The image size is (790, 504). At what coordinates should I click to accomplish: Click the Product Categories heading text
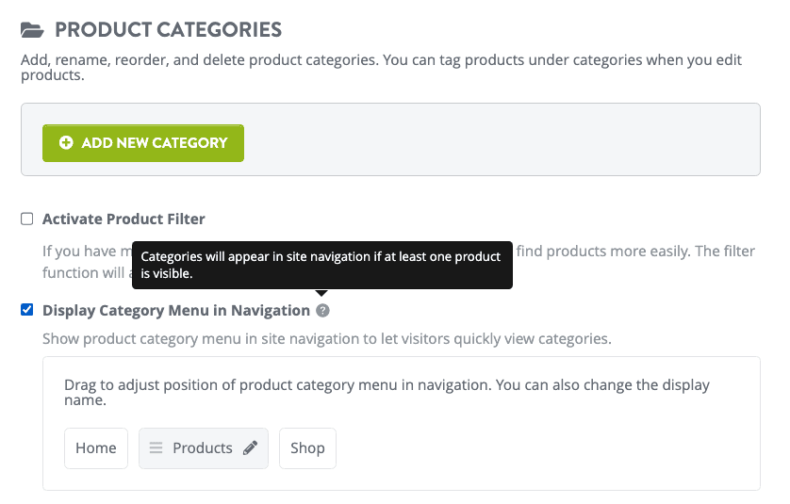pos(168,30)
